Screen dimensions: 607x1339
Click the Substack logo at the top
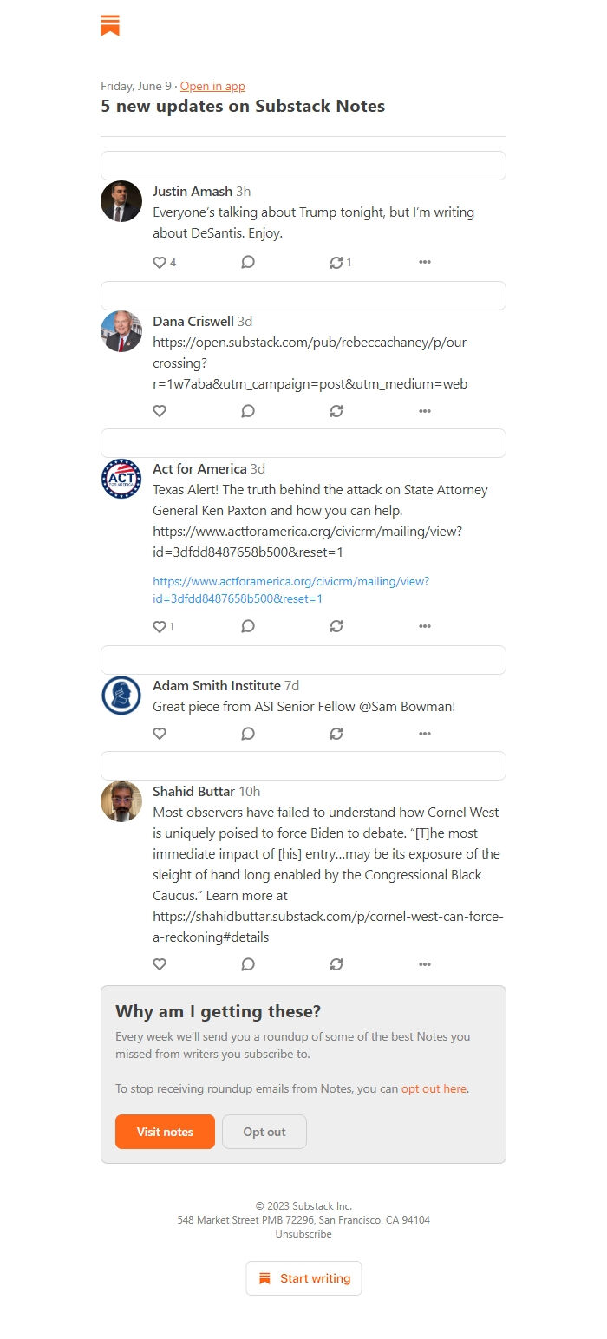112,26
